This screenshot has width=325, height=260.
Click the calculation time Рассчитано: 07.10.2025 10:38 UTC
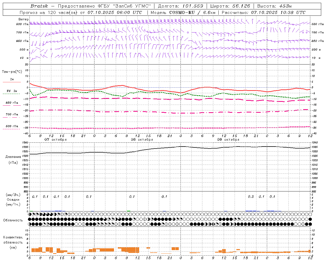[264, 12]
